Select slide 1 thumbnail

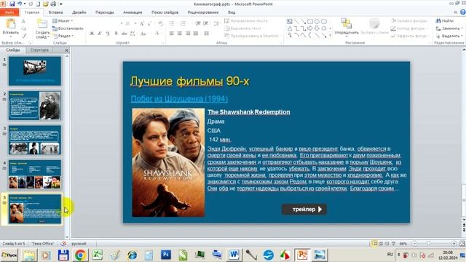point(35,71)
